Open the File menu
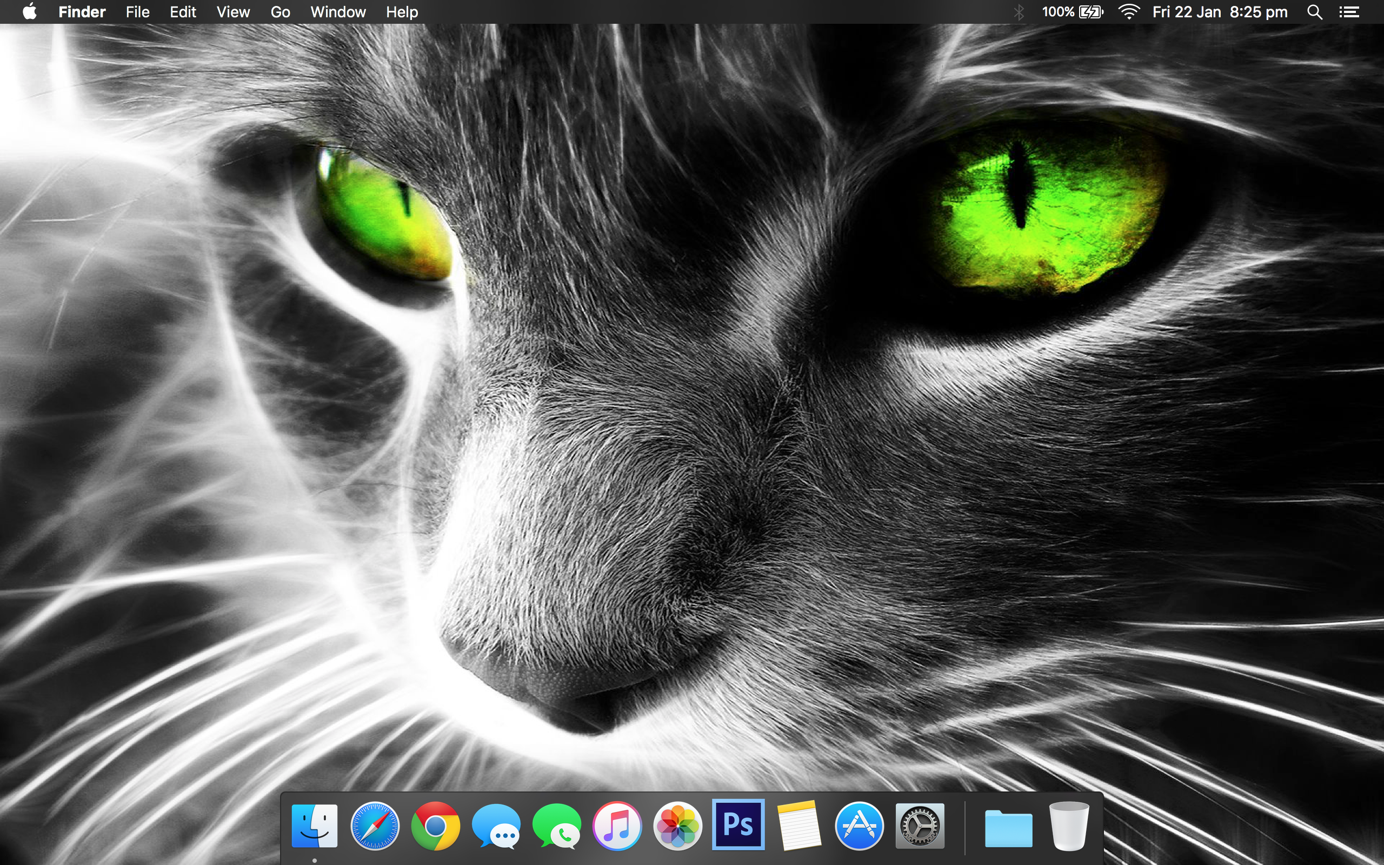Viewport: 1384px width, 865px height. pos(137,11)
